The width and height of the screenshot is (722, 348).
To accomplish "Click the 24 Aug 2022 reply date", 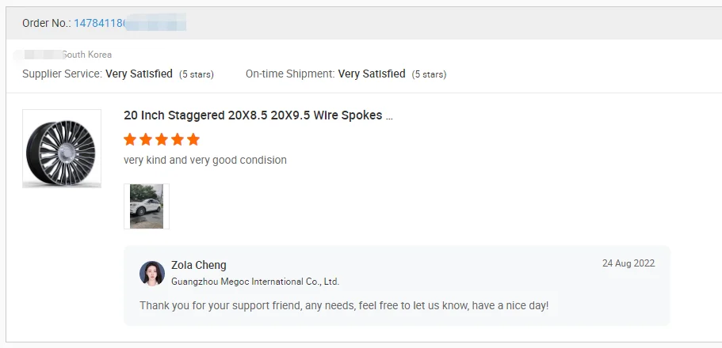I will coord(628,263).
